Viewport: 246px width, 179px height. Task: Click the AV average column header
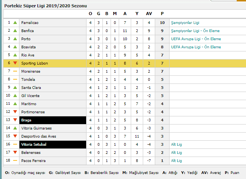click(149, 14)
